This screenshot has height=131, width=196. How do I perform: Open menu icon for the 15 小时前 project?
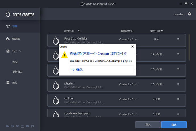[x=178, y=54]
